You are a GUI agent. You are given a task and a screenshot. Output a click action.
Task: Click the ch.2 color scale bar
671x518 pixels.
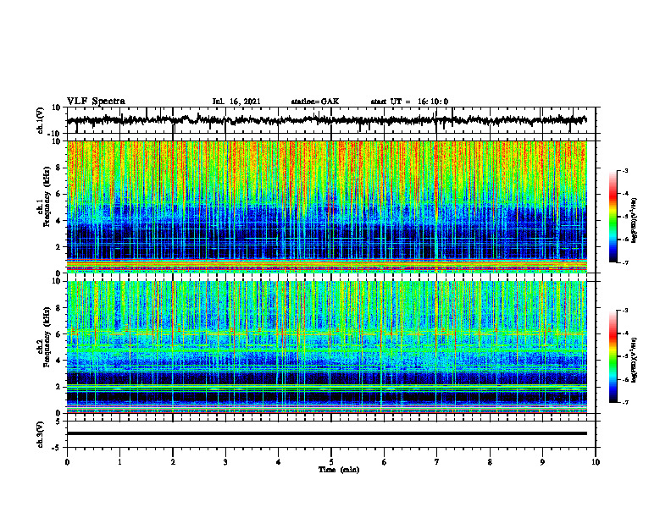click(613, 356)
